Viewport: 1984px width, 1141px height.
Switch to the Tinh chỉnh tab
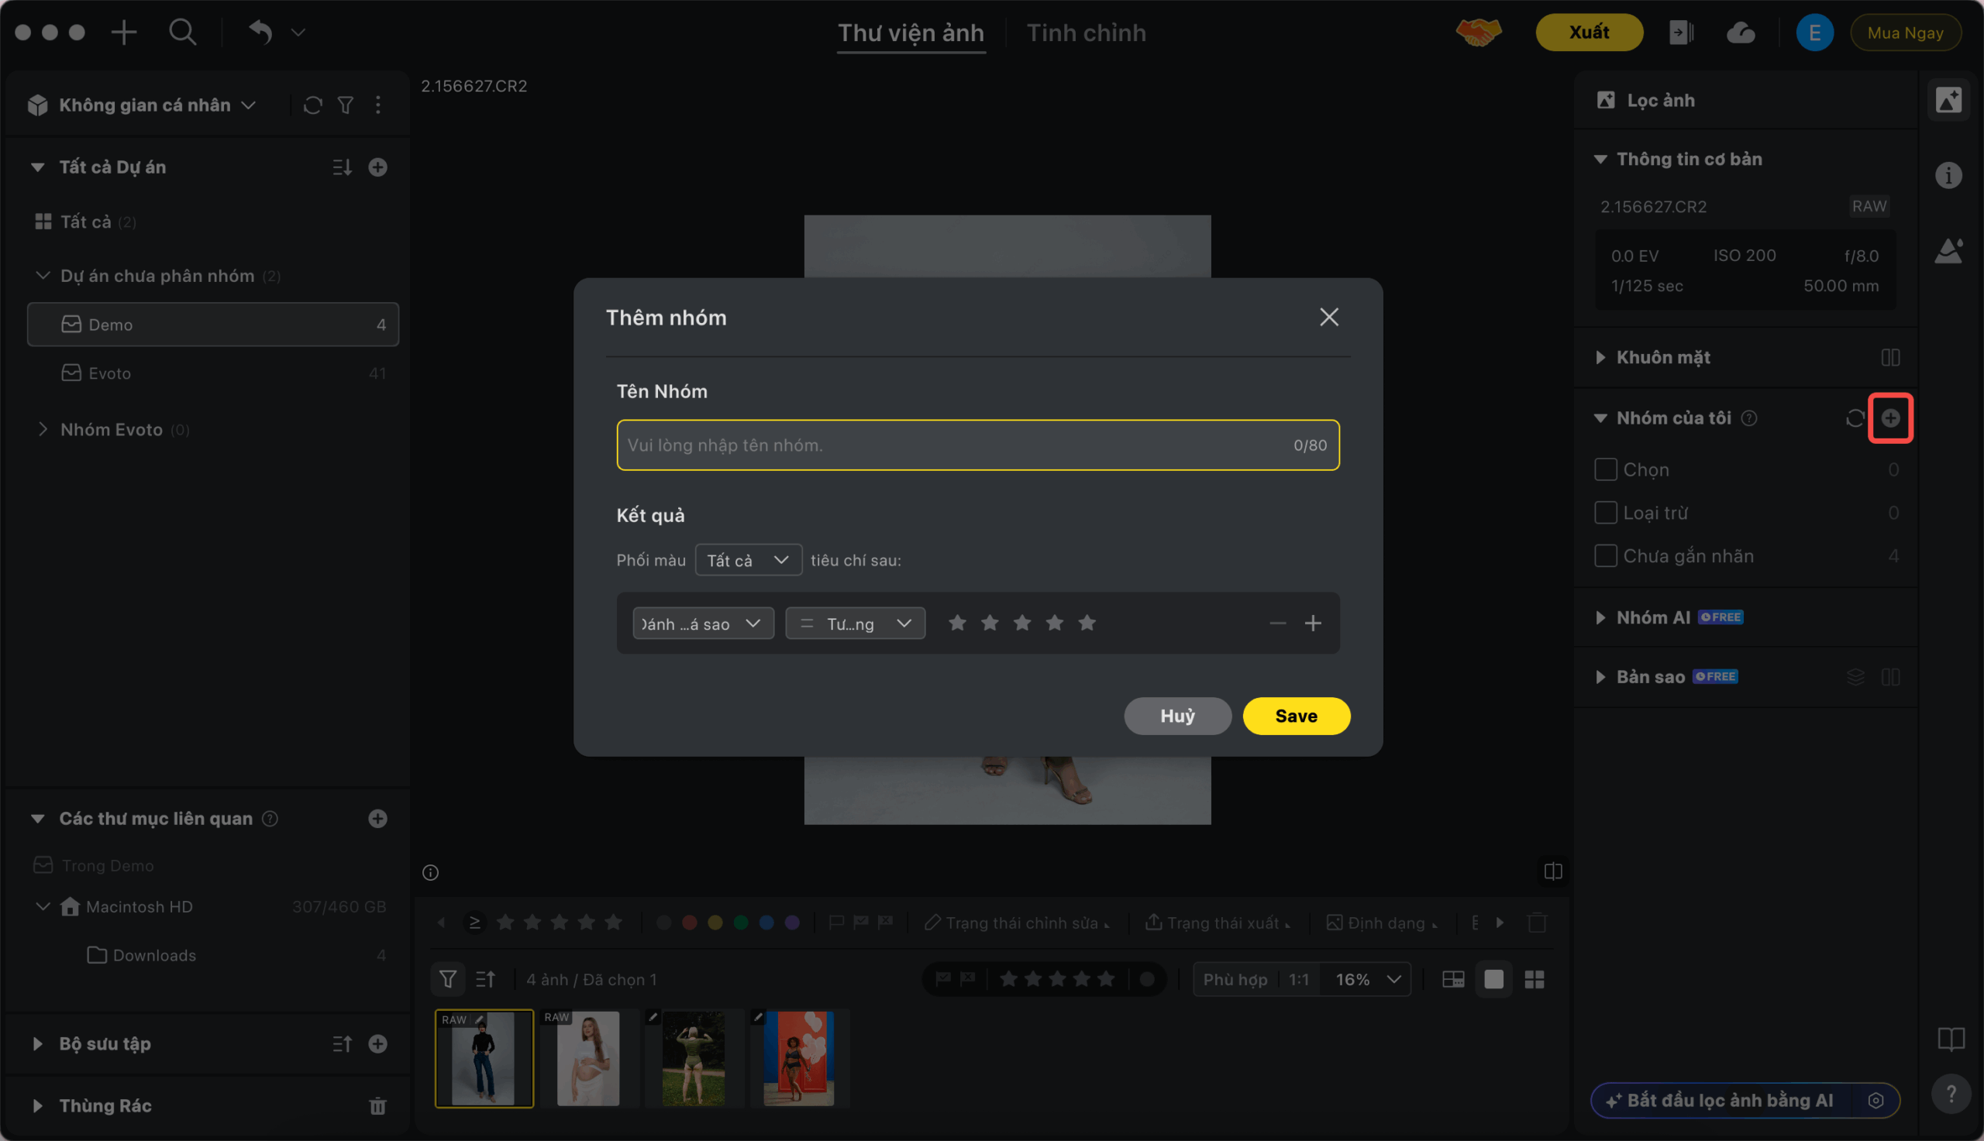[x=1086, y=33]
